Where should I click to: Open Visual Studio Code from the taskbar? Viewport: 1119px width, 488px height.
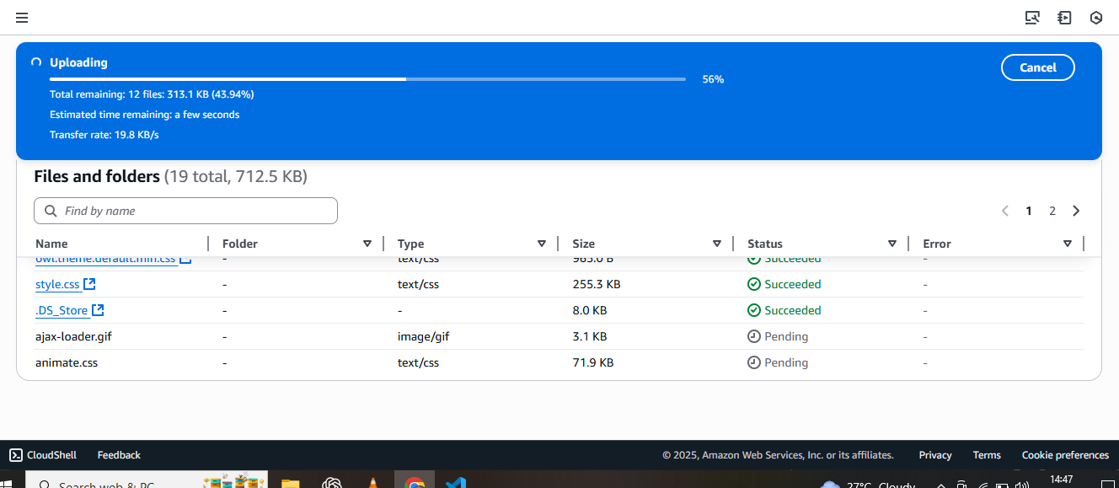[456, 483]
